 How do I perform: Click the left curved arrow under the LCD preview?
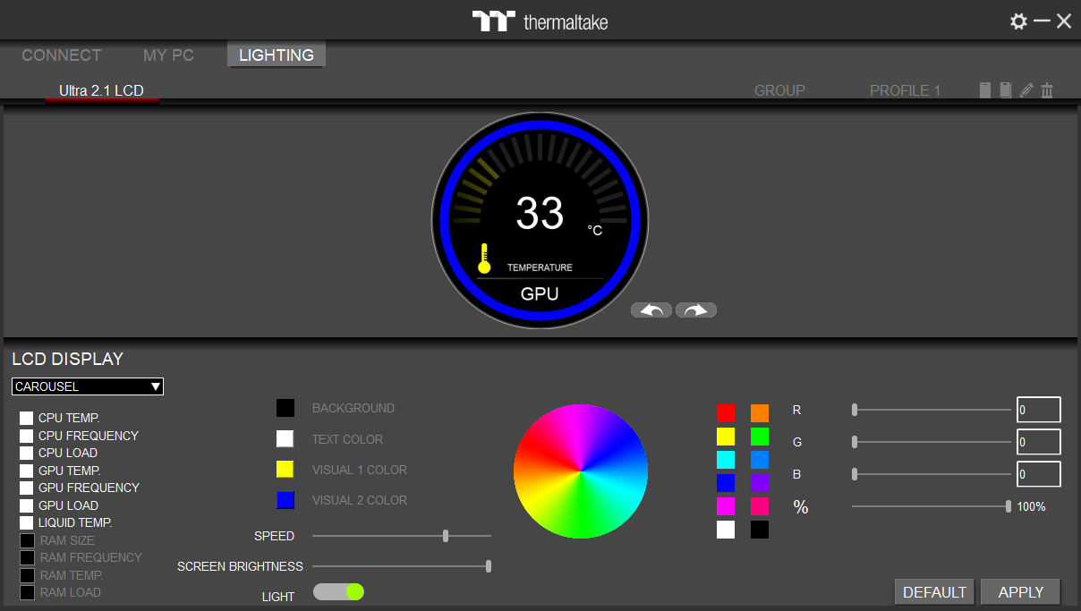click(x=651, y=310)
